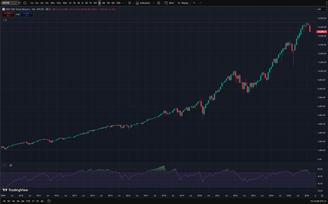
Task: Click the red SELL 14,508.11 button
Action: click(8, 14)
